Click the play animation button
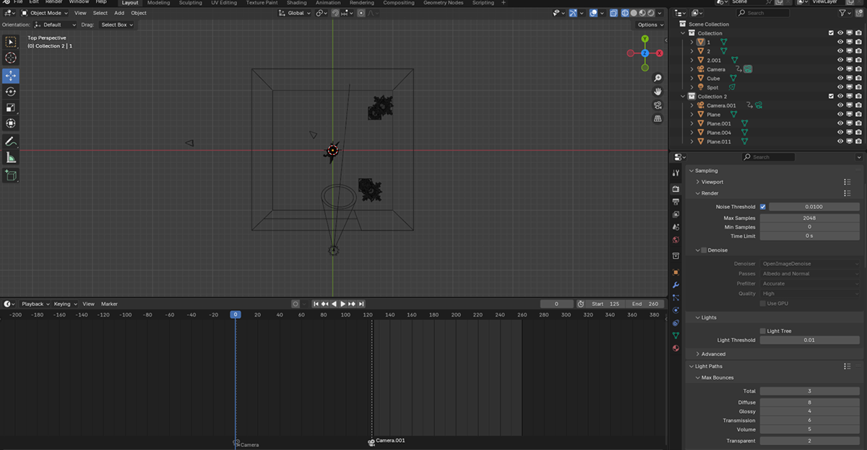Viewport: 867px width, 450px height. [342, 304]
